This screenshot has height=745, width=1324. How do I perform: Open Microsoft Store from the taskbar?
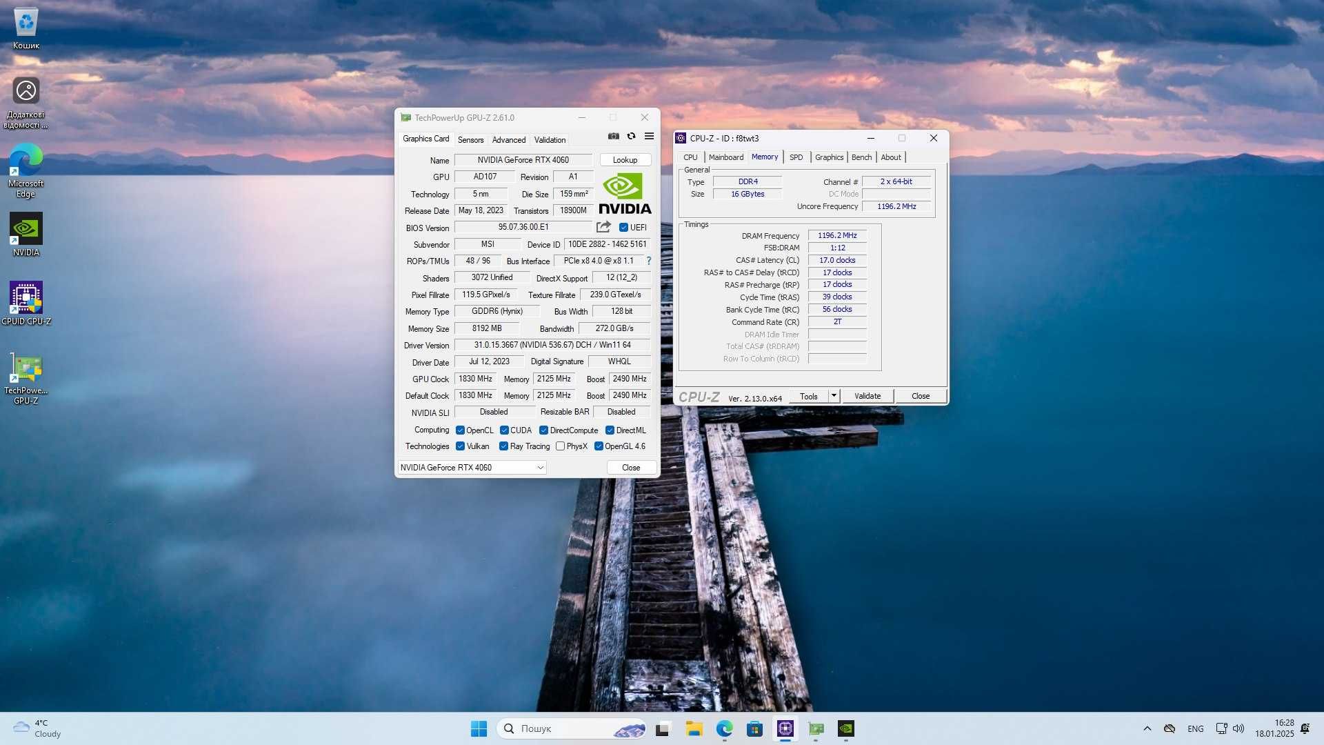point(754,728)
